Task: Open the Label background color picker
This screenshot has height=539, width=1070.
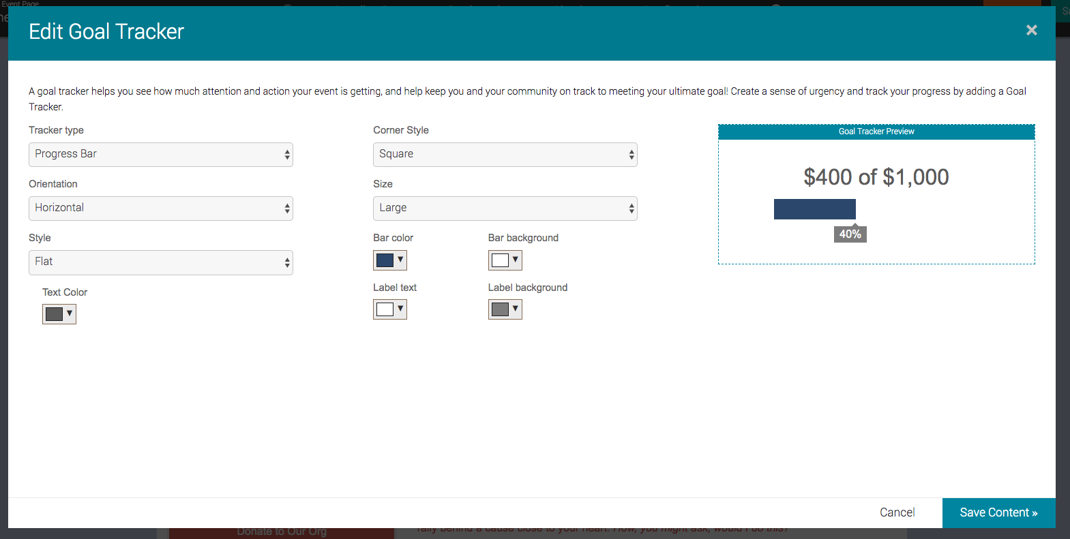Action: coord(505,309)
